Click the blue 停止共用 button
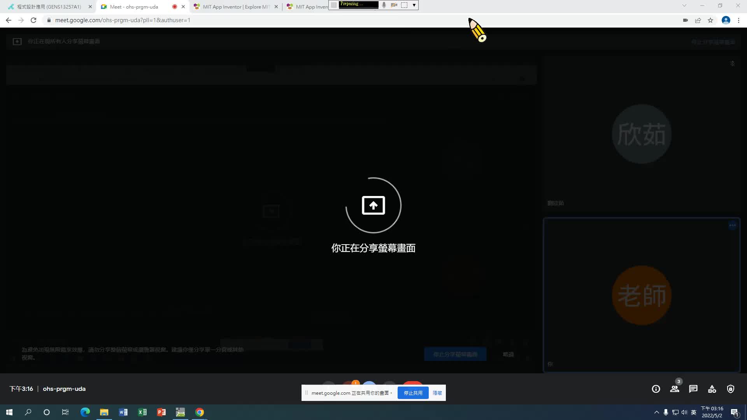747x420 pixels. 413,393
